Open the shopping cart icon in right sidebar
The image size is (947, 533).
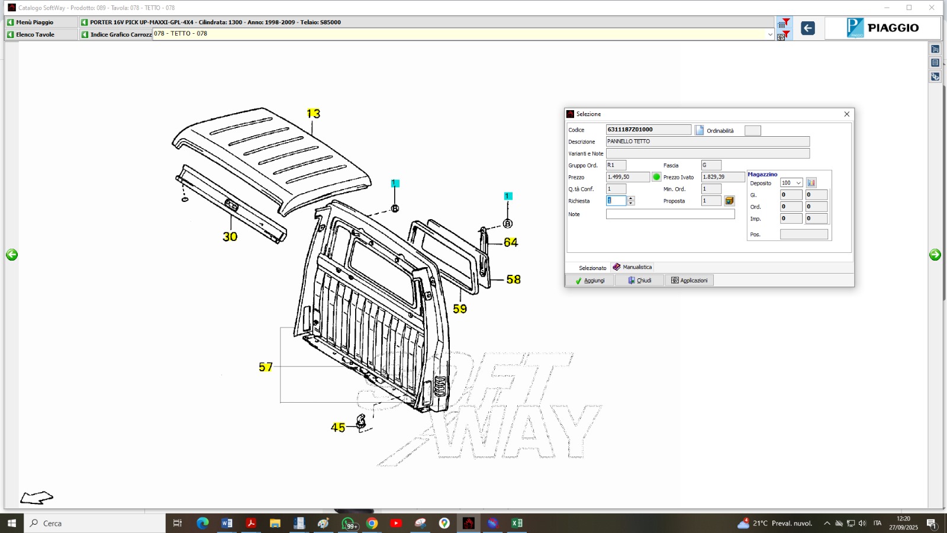[x=935, y=49]
